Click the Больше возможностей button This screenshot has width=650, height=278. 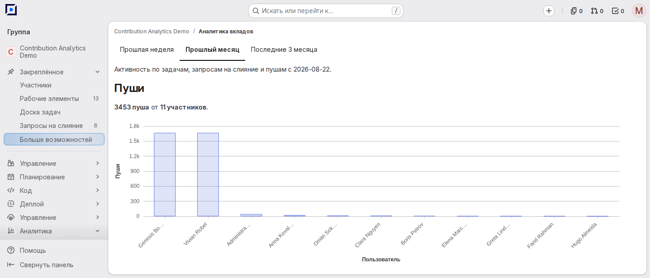point(54,140)
